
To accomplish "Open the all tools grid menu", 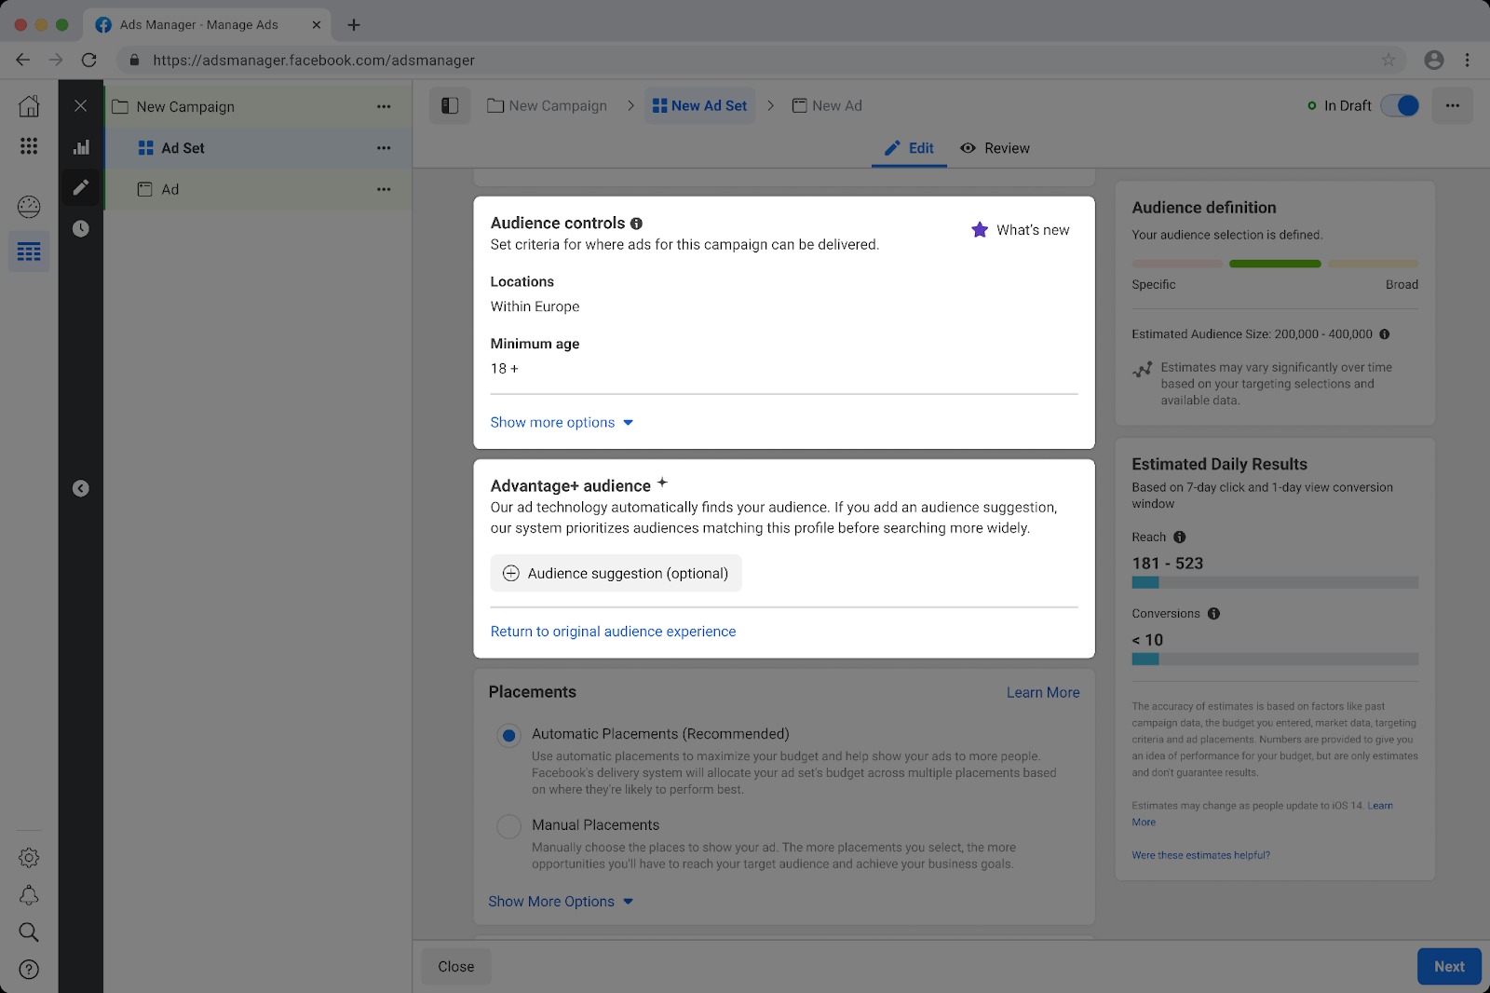I will tap(29, 146).
